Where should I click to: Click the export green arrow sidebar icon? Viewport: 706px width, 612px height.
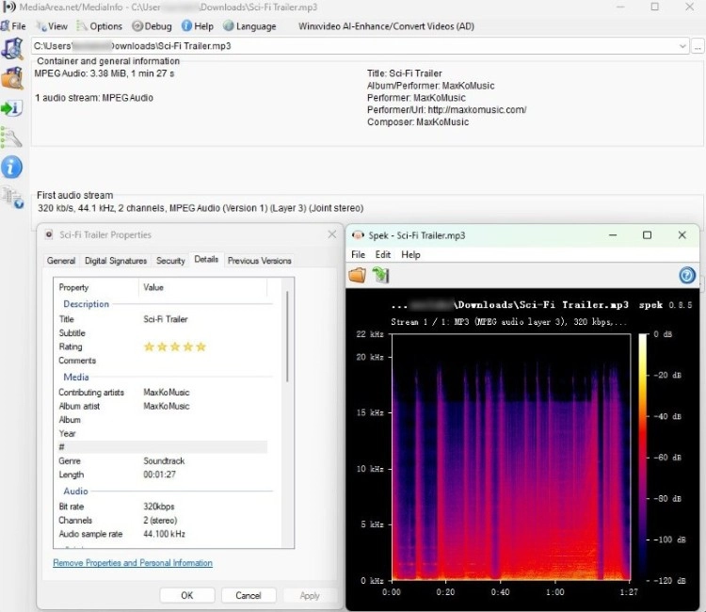(11, 108)
